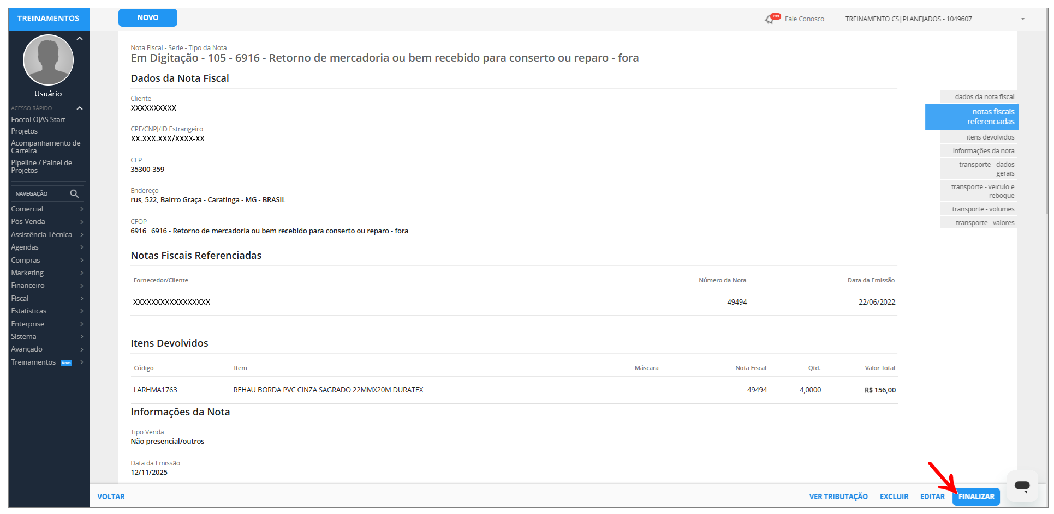
Task: Jump to transporte - valores section
Action: point(978,223)
